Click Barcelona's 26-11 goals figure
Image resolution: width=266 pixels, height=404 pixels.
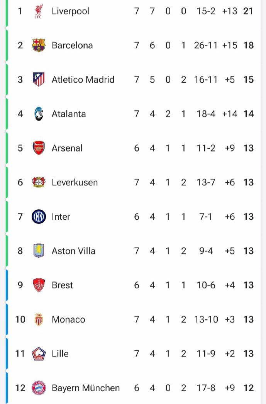click(206, 45)
